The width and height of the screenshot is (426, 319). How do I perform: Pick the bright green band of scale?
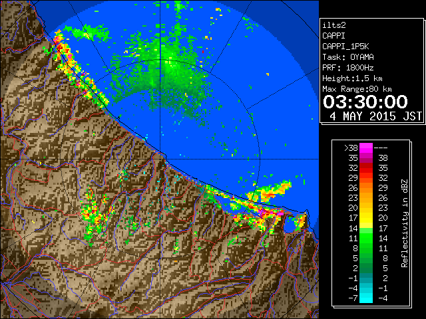(x=366, y=238)
